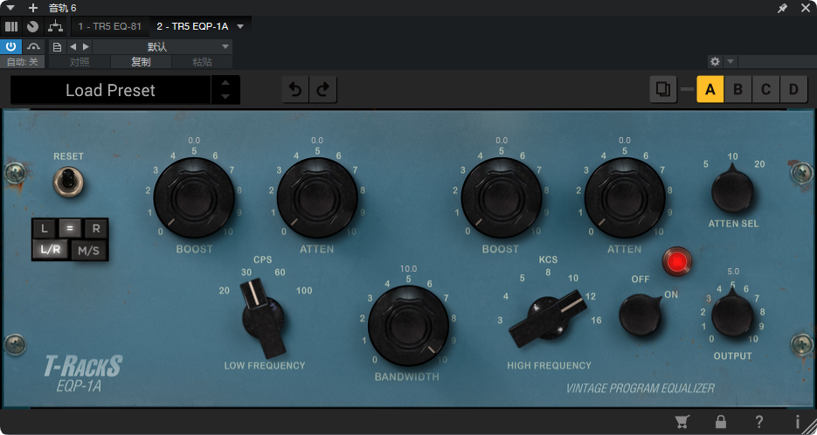Open the routing tree icon
The width and height of the screenshot is (817, 435).
pos(55,26)
